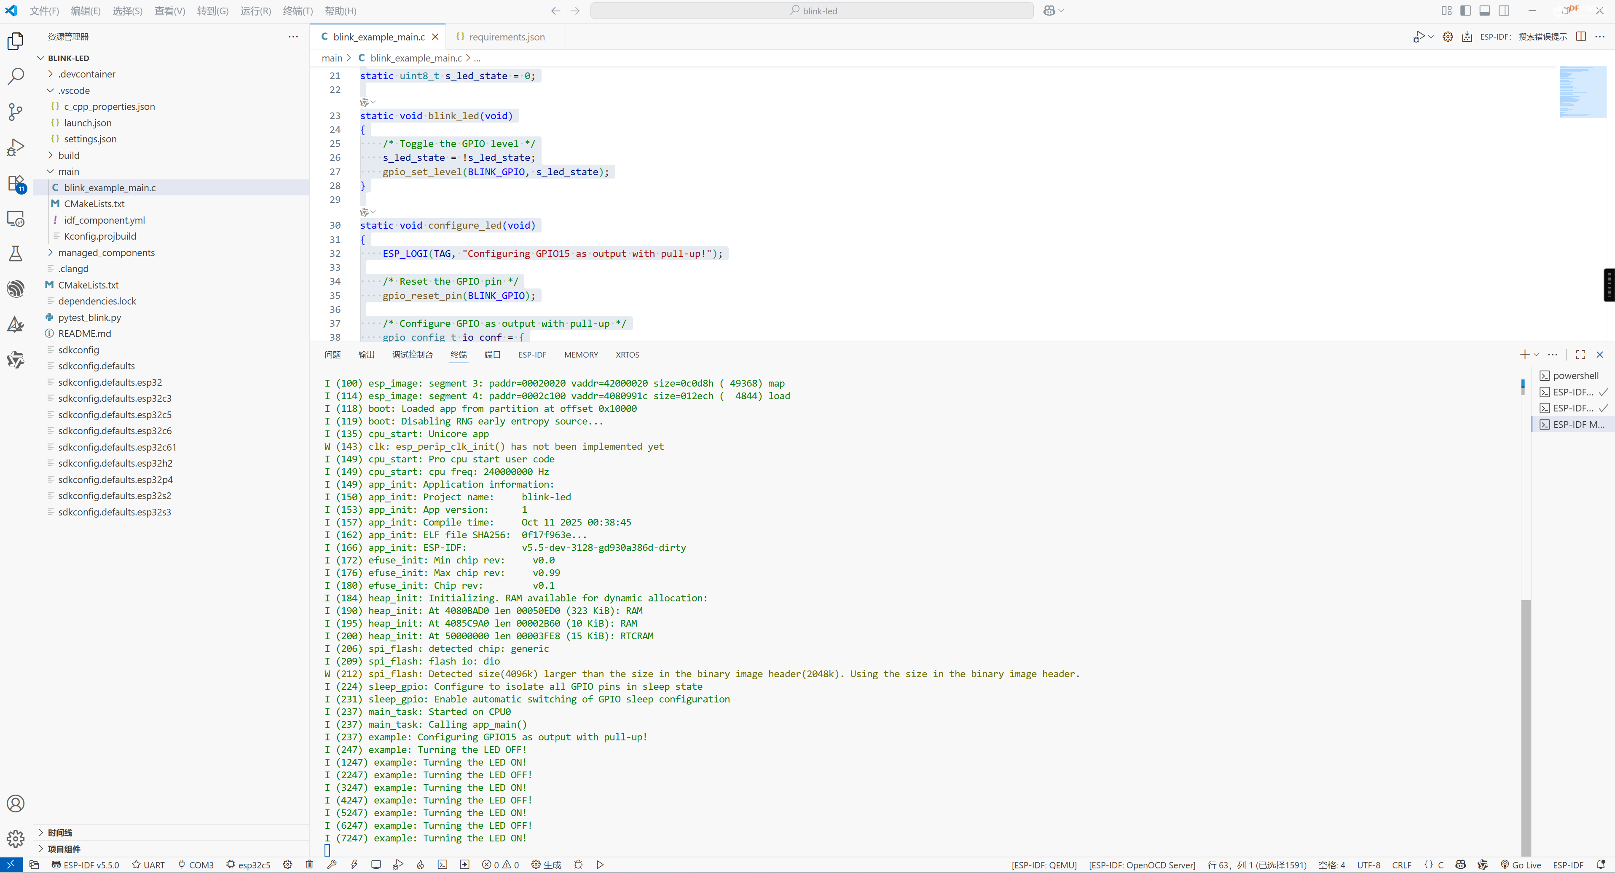Collapse the .vscode folder

click(x=74, y=90)
